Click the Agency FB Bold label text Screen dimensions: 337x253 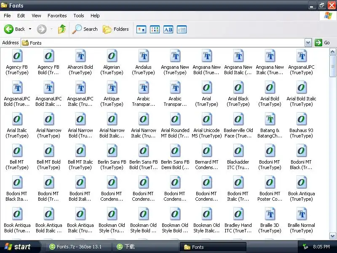pos(48,70)
